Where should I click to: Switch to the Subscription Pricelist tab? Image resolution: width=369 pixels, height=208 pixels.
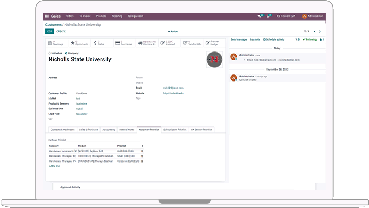(x=175, y=130)
